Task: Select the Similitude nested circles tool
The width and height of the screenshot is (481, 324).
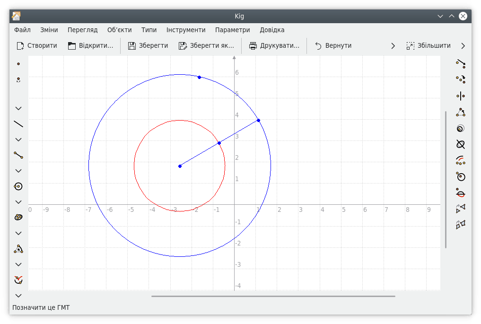Action: click(x=461, y=129)
